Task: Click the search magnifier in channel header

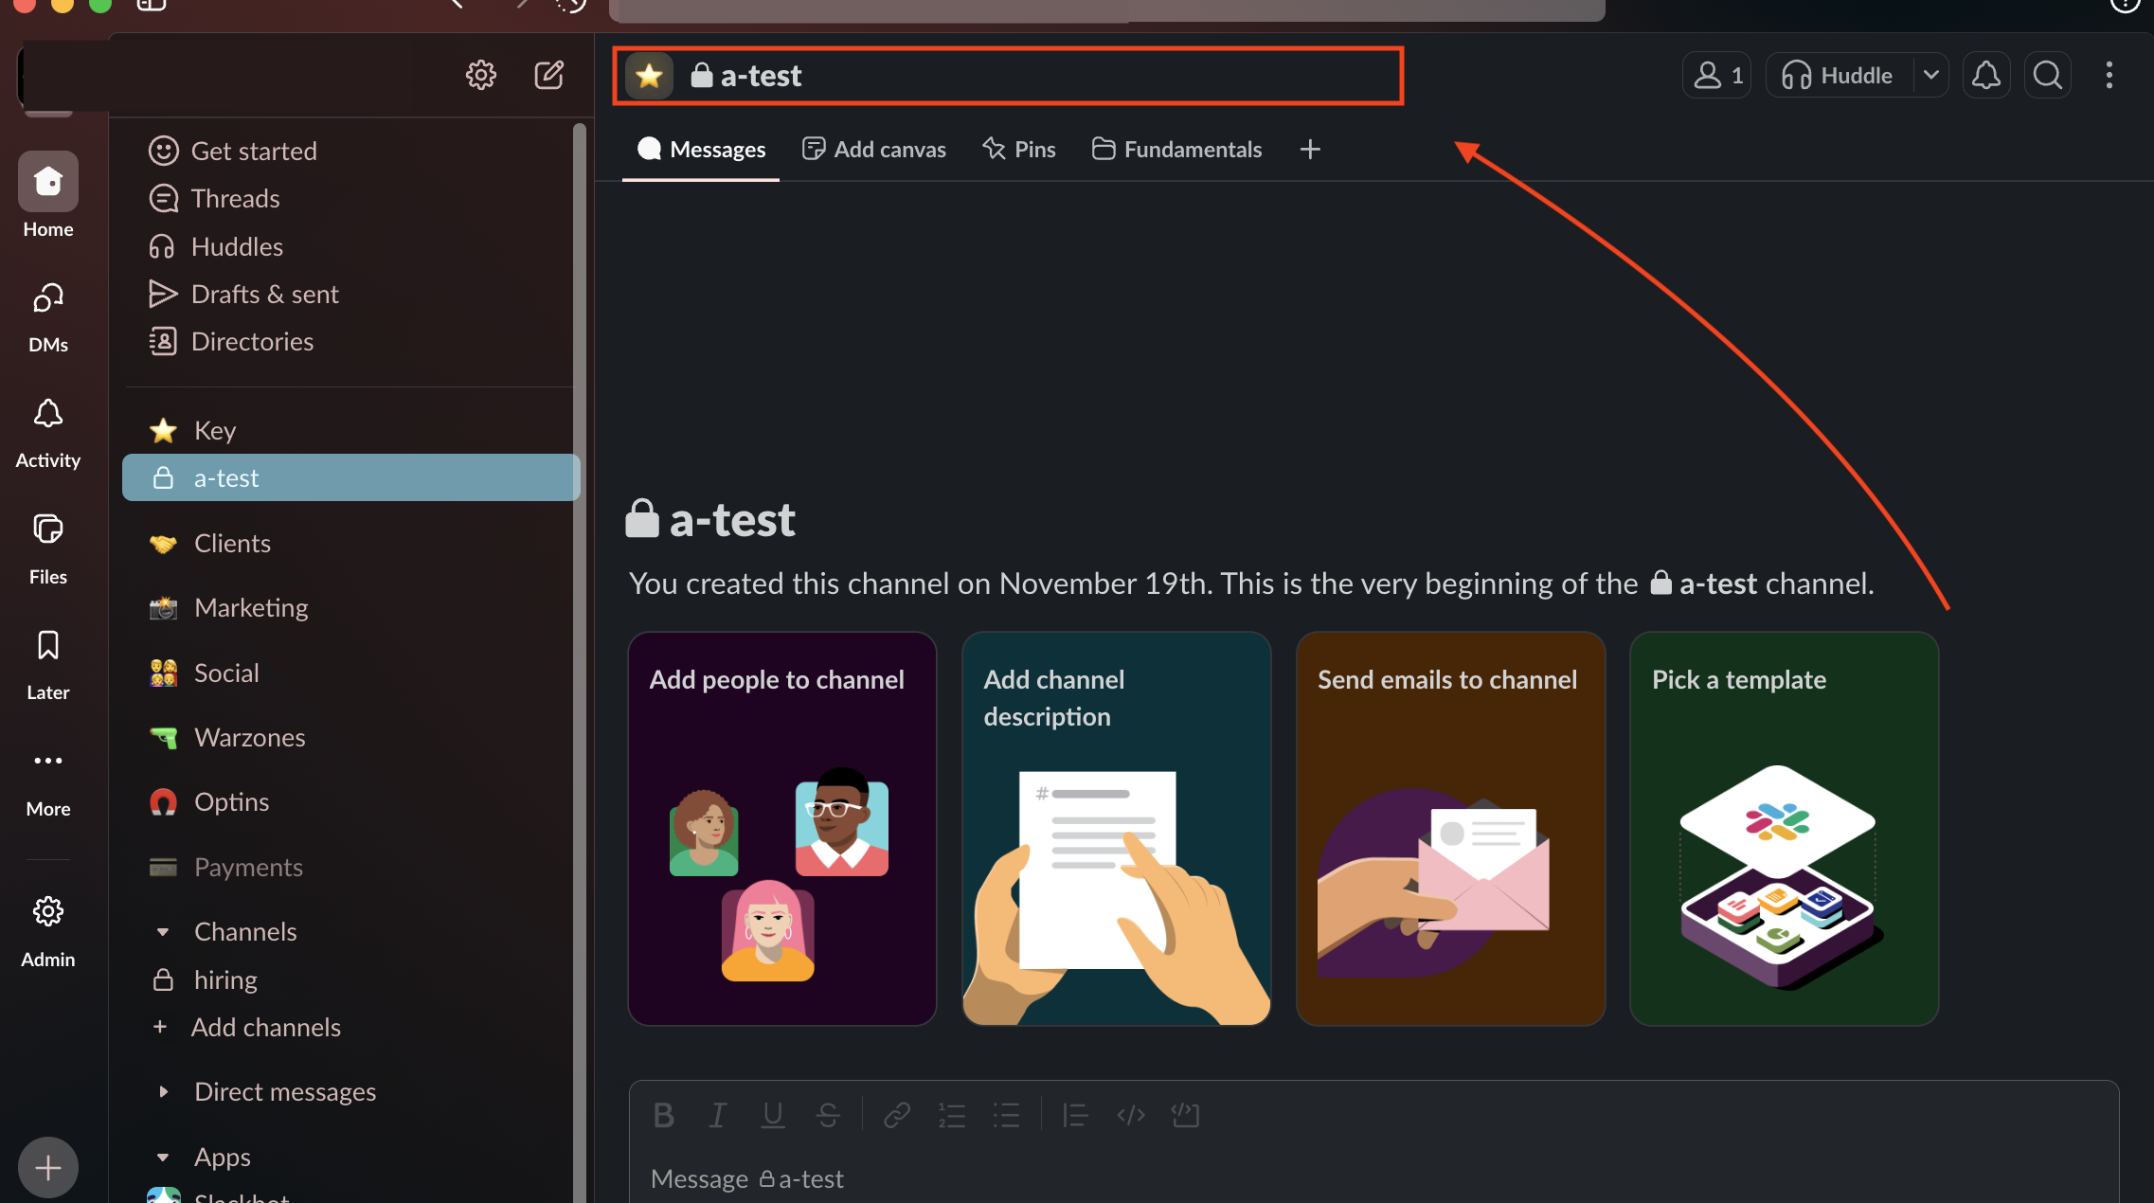Action: point(2047,75)
